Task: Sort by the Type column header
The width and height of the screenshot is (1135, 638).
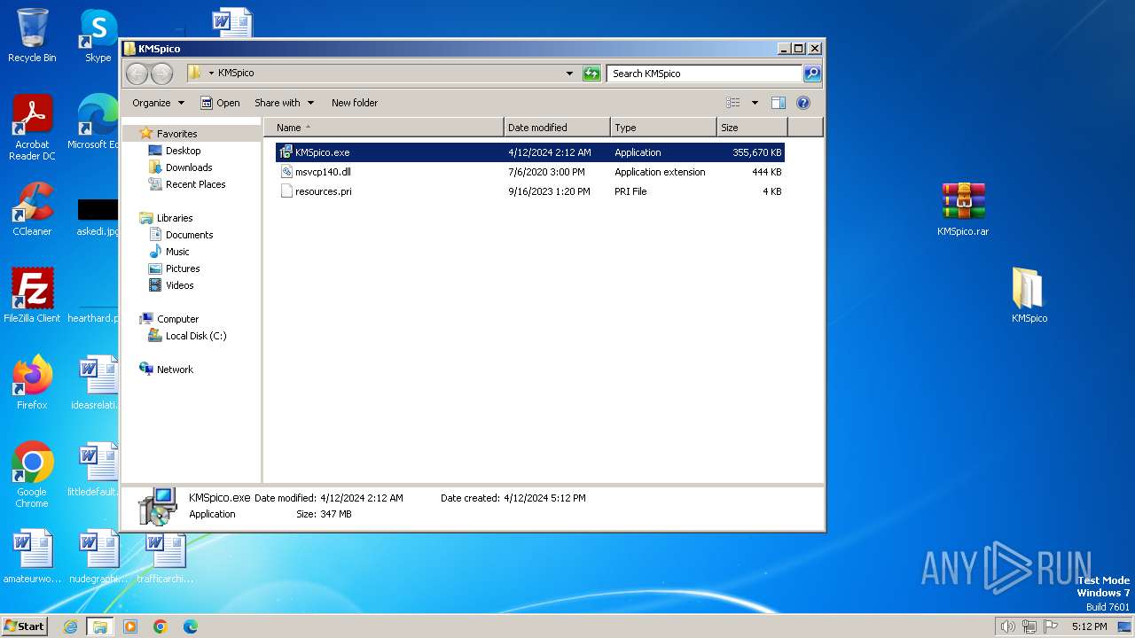Action: coord(663,128)
